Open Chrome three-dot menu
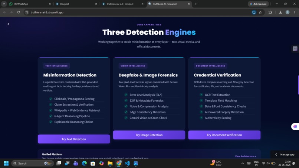This screenshot has width=299, height=168. pyautogui.click(x=295, y=12)
